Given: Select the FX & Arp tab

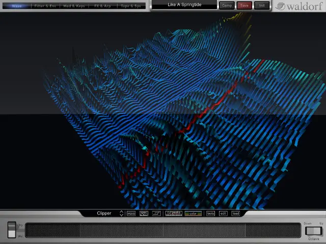Looking at the screenshot, I should pos(102,6).
